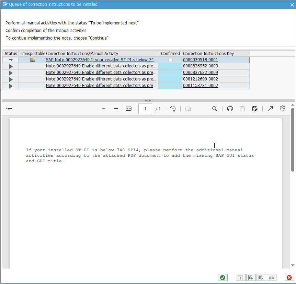Open correction instructions key 0001153731 0002

pyautogui.click(x=200, y=86)
